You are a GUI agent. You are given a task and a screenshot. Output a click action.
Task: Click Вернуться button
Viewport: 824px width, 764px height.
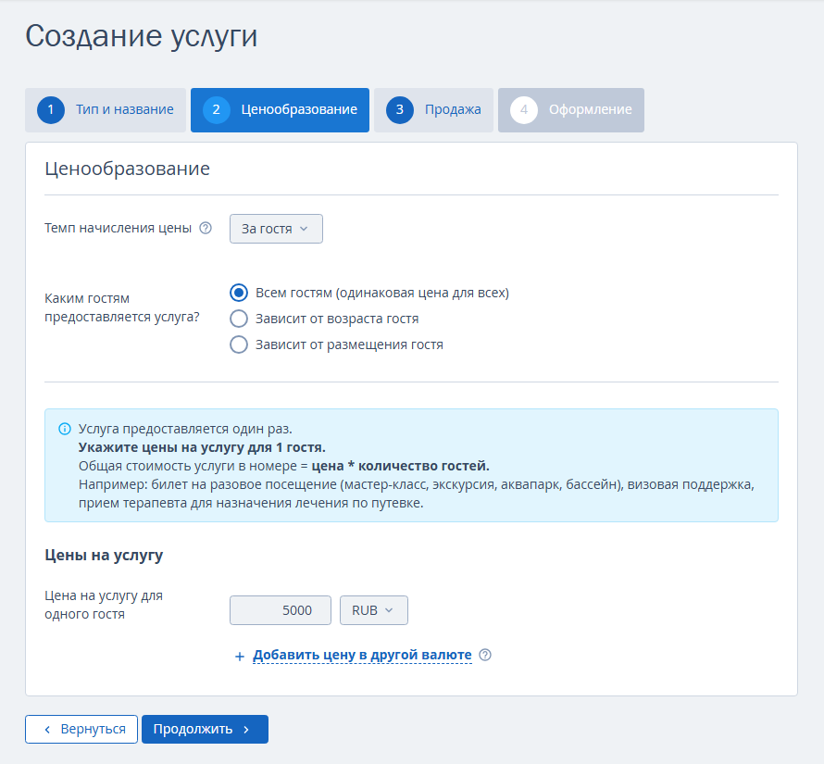81,730
